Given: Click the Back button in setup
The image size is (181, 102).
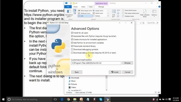Looking at the screenshot, I should click(77, 72).
